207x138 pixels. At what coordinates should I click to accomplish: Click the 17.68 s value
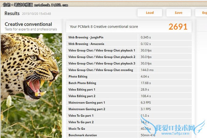(x=146, y=83)
